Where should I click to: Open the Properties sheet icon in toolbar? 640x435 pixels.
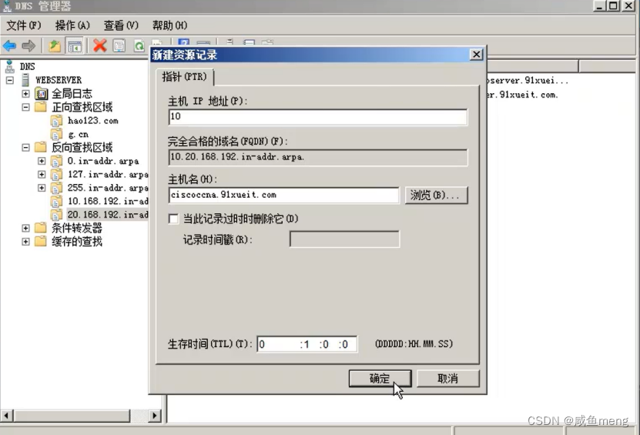pos(119,45)
